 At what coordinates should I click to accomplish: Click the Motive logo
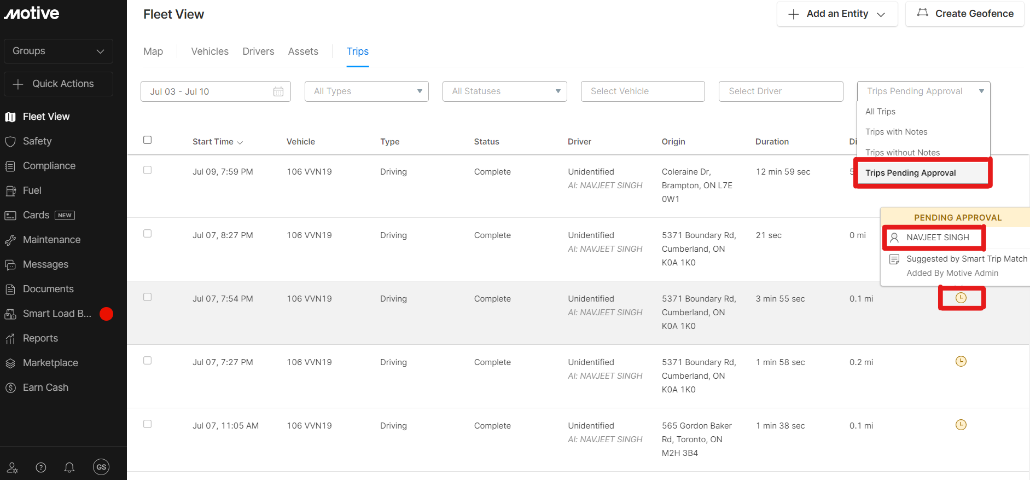click(x=32, y=13)
